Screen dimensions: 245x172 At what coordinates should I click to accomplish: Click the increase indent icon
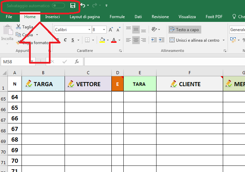pyautogui.click(x=162, y=40)
